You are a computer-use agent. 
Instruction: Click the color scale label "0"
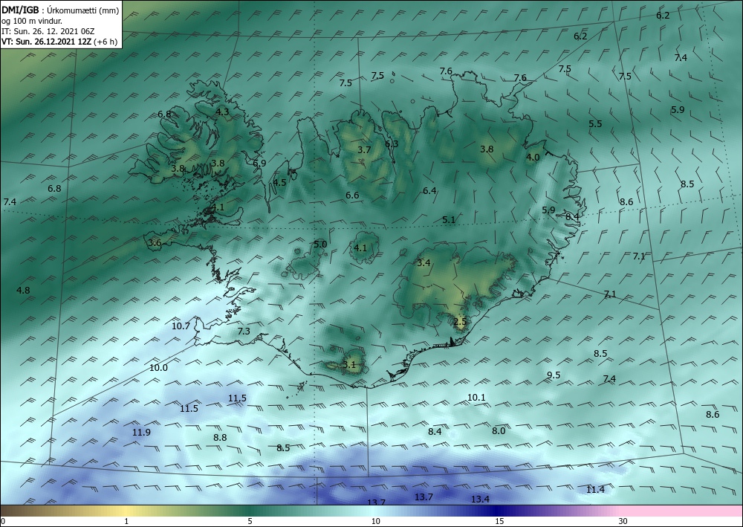pyautogui.click(x=3, y=522)
